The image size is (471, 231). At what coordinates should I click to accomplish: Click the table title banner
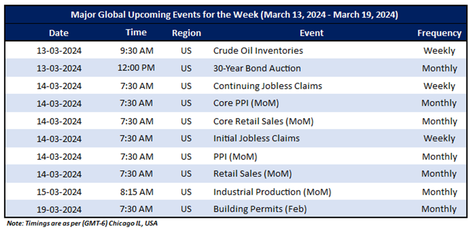(235, 14)
